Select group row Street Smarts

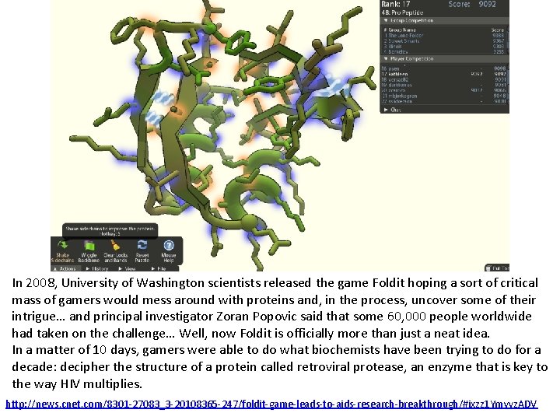pyautogui.click(x=443, y=40)
